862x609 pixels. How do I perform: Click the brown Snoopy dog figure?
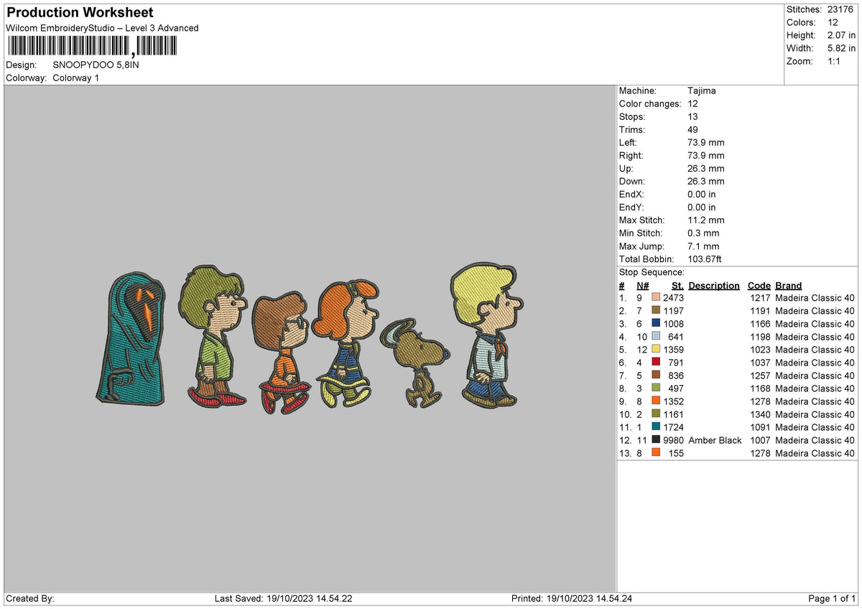tap(415, 364)
